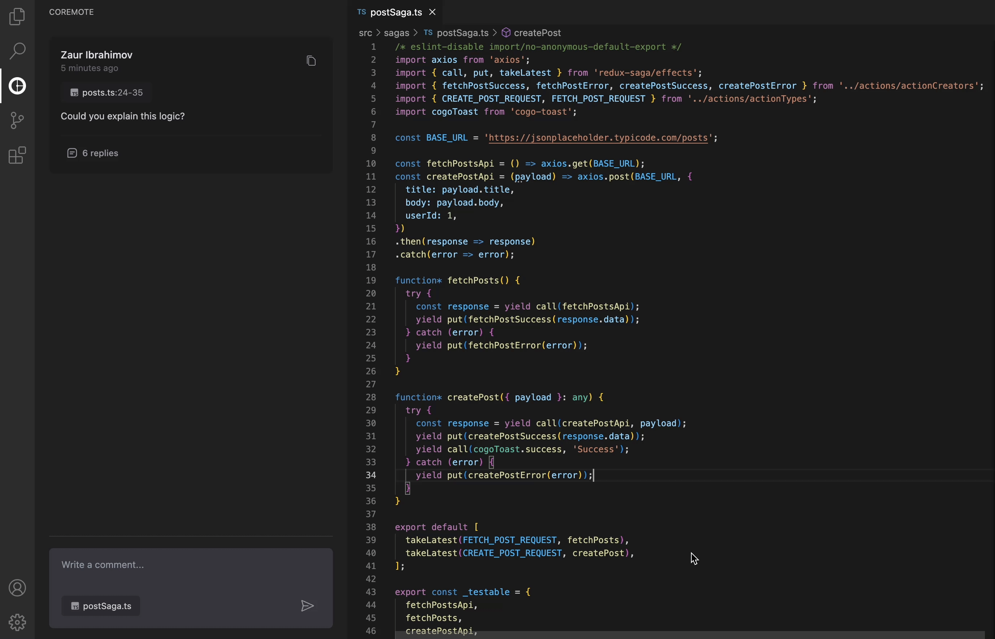995x639 pixels.
Task: Click 'CREATE_POST_REQUEST' on line 40
Action: coord(512,553)
